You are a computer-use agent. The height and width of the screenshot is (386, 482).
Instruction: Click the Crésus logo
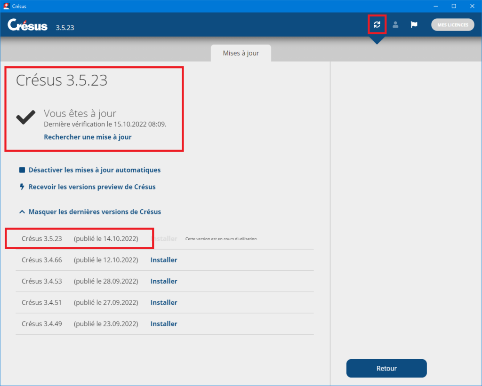tap(27, 25)
